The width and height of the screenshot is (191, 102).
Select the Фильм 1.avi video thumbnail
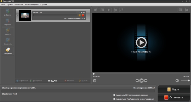point(25,15)
